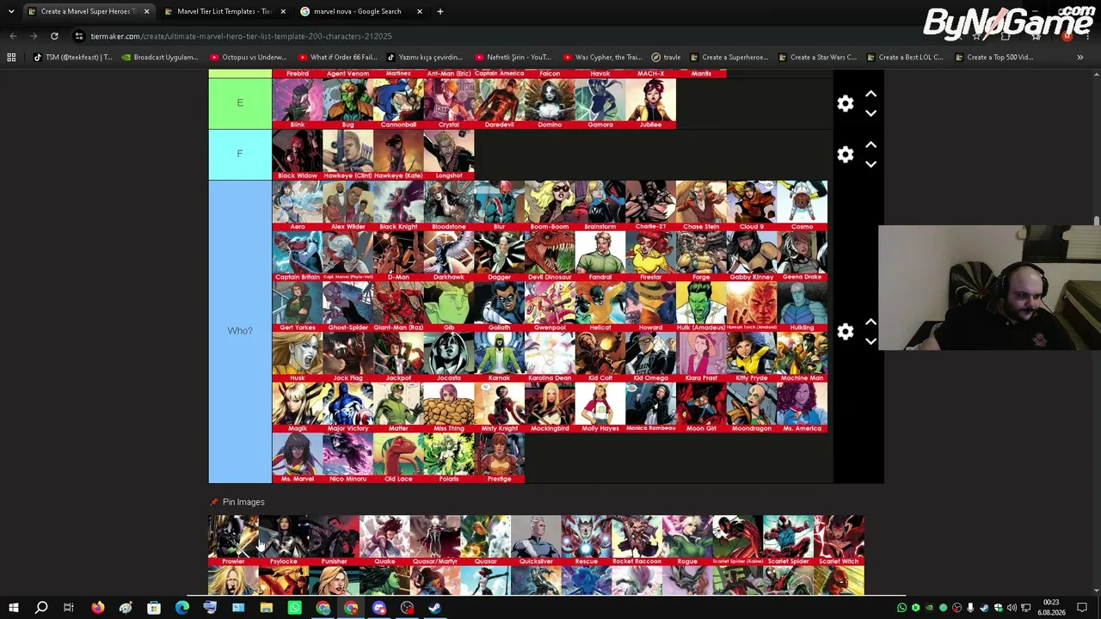This screenshot has width=1101, height=619.
Task: Open new browser tab with plus
Action: [440, 11]
